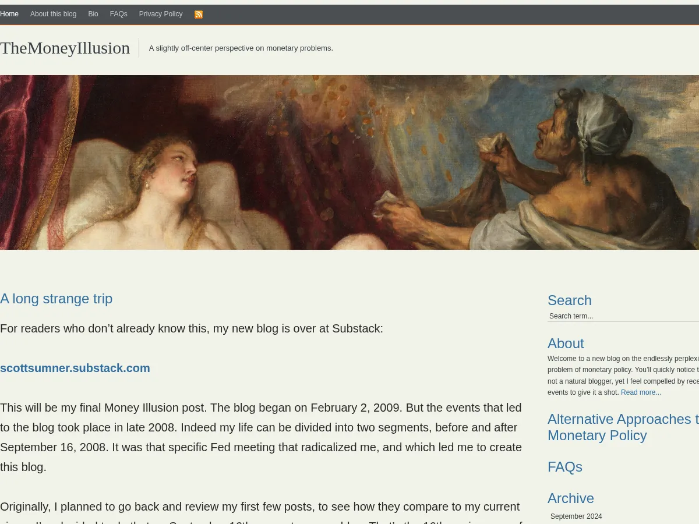
Task: Click the blog tagline about monetary problems
Action: tap(241, 48)
